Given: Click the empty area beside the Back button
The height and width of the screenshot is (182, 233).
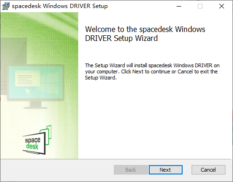Looking at the screenshot, I should click(x=57, y=170).
